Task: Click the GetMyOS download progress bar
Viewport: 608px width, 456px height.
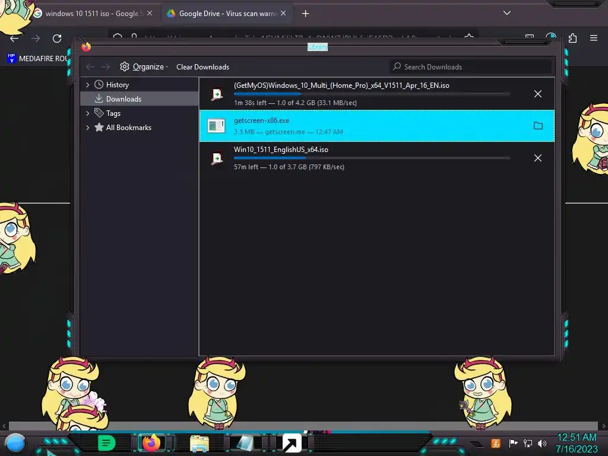Action: click(x=372, y=94)
